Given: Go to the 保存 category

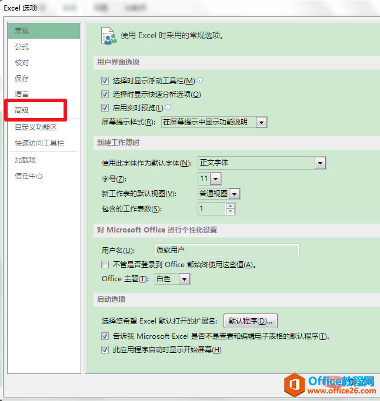Looking at the screenshot, I should tap(44, 78).
